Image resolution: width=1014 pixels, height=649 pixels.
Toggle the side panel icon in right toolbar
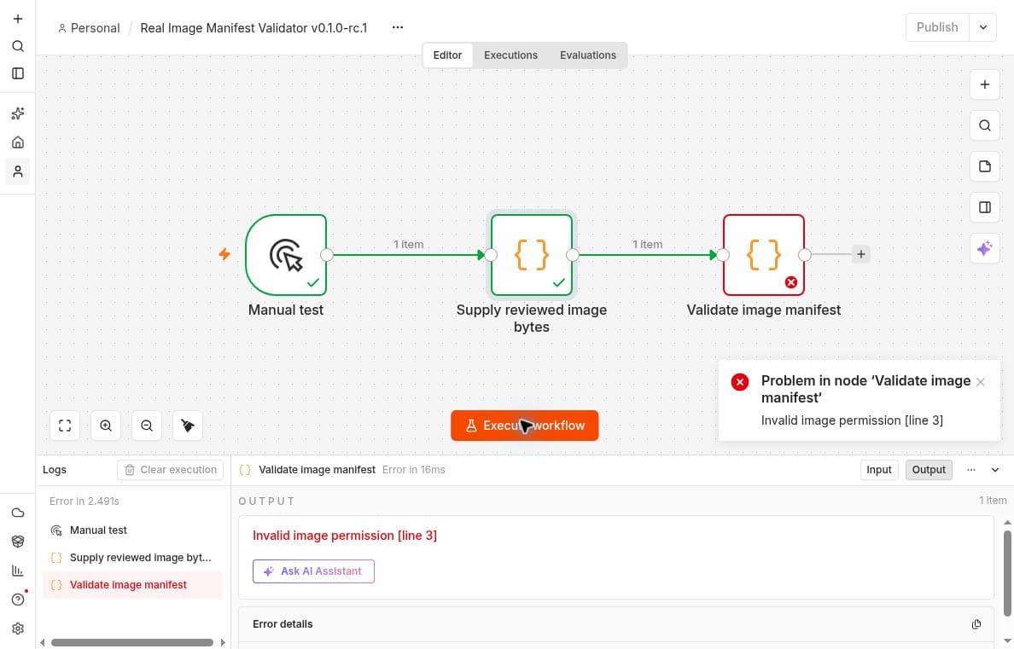985,207
